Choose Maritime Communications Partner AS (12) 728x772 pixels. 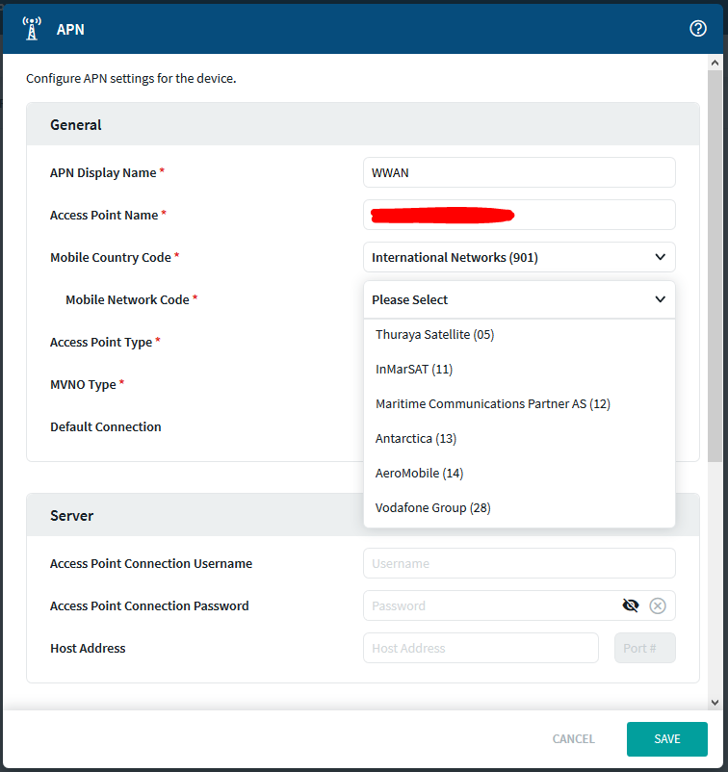tap(492, 403)
